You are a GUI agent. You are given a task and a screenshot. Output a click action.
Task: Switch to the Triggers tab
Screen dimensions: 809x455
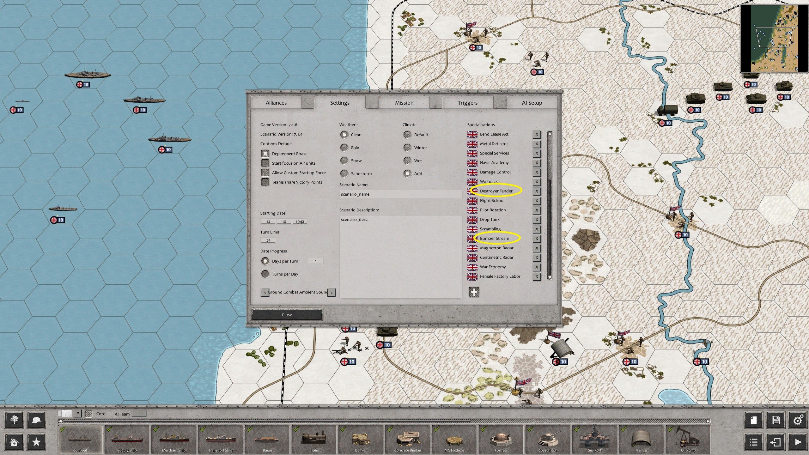point(467,103)
